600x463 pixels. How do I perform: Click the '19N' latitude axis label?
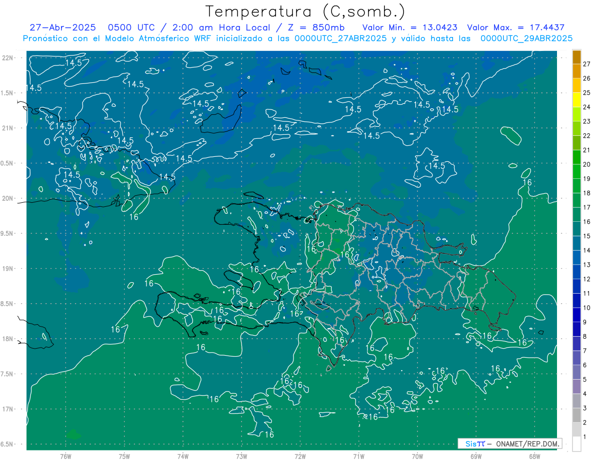point(8,269)
